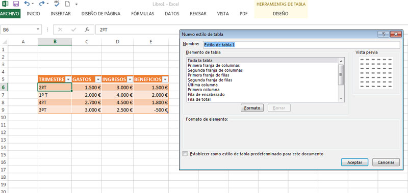Image resolution: width=408 pixels, height=193 pixels.
Task: Click the element list scroll down arrow
Action: [341, 99]
